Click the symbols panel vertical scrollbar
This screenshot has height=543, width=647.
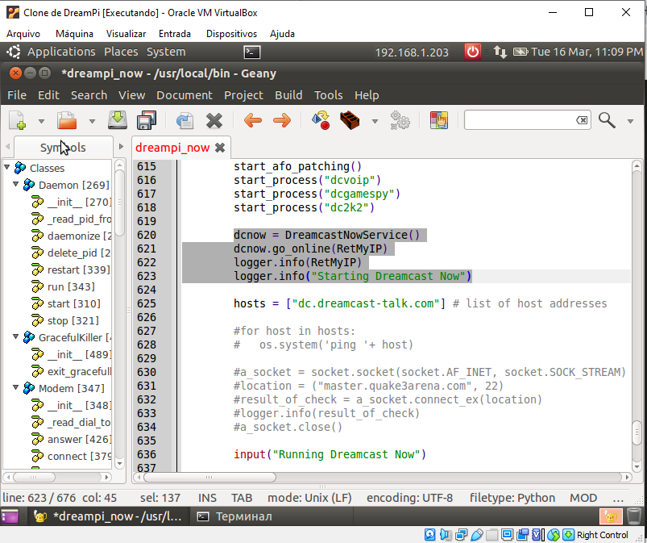pyautogui.click(x=120, y=203)
